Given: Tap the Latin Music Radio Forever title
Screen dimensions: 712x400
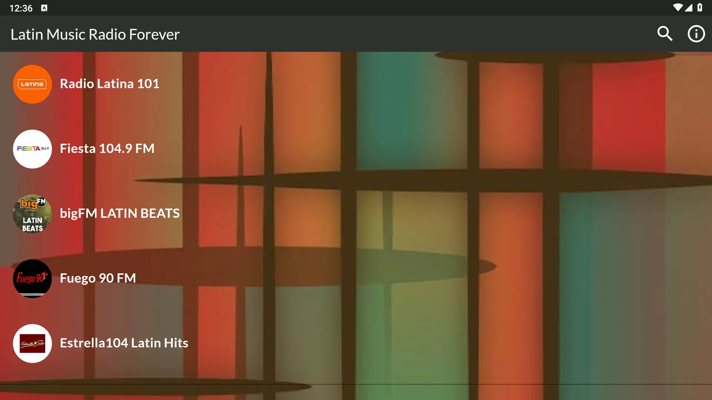Looking at the screenshot, I should [x=95, y=34].
